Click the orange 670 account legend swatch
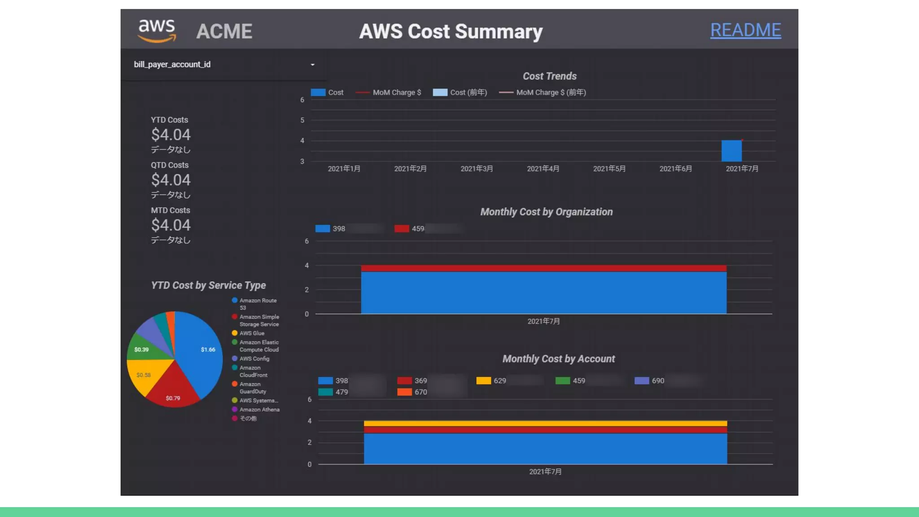 [404, 392]
